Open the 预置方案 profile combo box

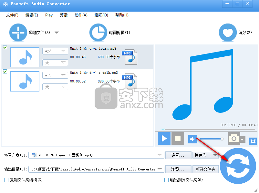[x=96, y=155]
